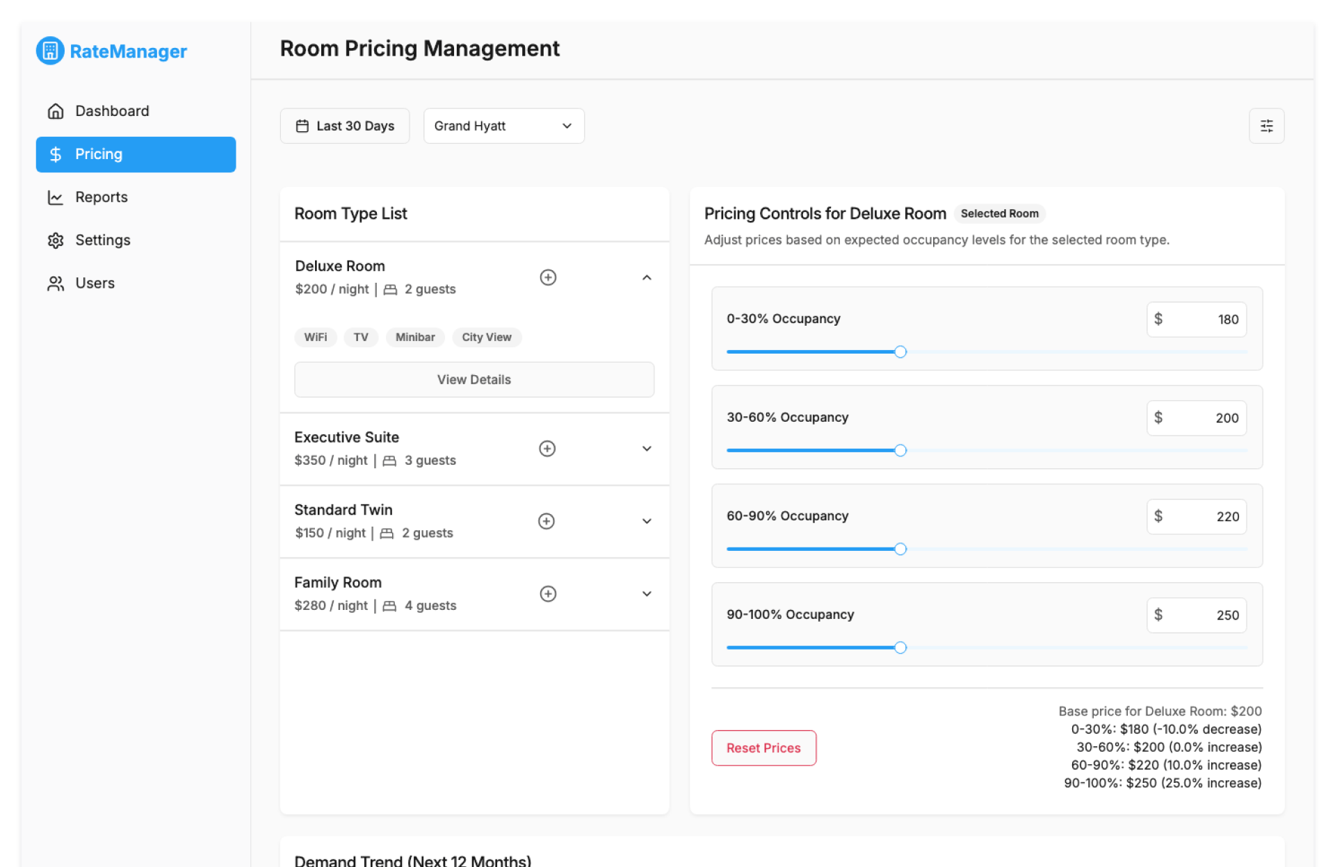Click plus icon for Deluxe Room
The image size is (1335, 867).
(548, 277)
